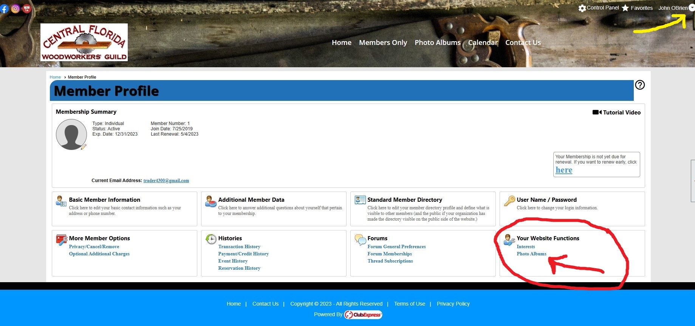Click the Home breadcrumb link
The height and width of the screenshot is (326, 695).
(55, 77)
